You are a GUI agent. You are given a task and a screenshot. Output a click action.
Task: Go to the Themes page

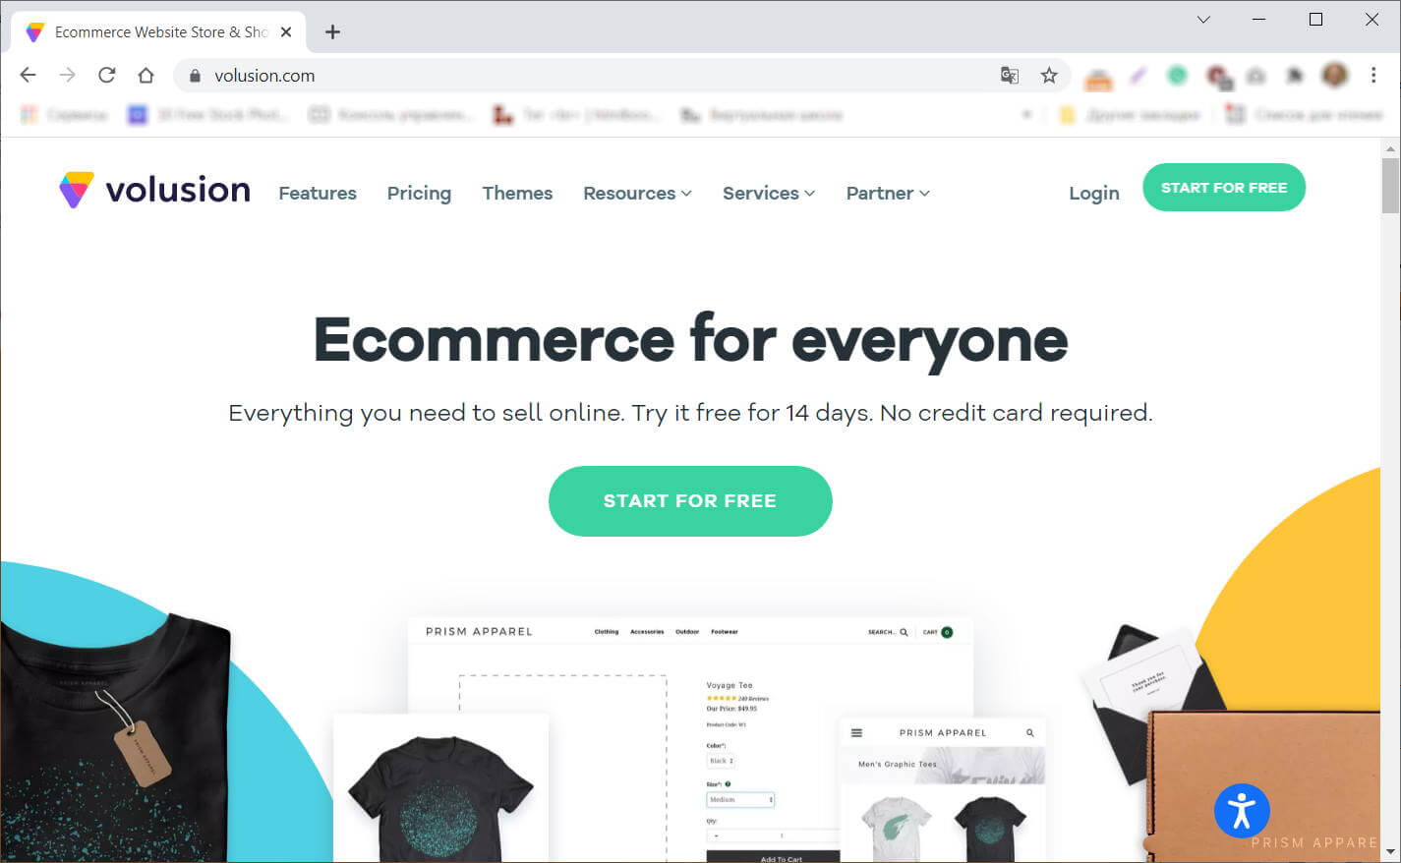pos(517,194)
